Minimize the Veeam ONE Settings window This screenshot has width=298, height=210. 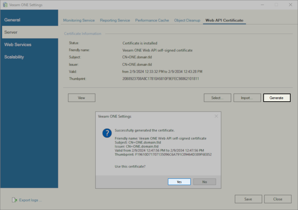click(x=262, y=5)
